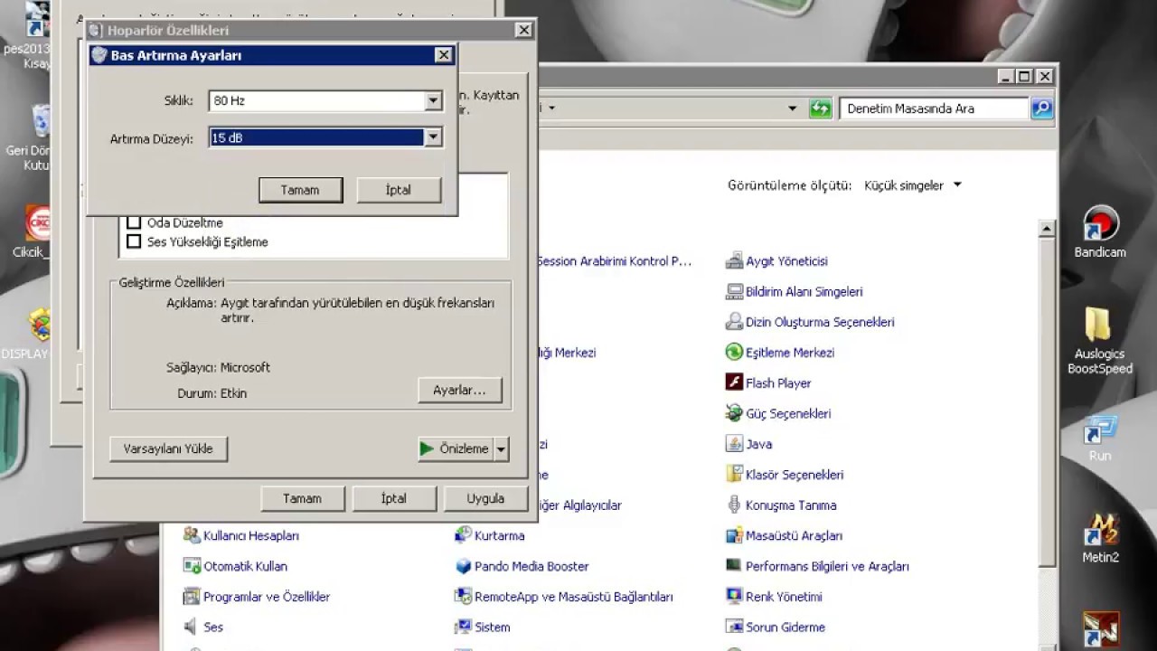Click the Bandicam desktop shortcut

click(x=1100, y=232)
